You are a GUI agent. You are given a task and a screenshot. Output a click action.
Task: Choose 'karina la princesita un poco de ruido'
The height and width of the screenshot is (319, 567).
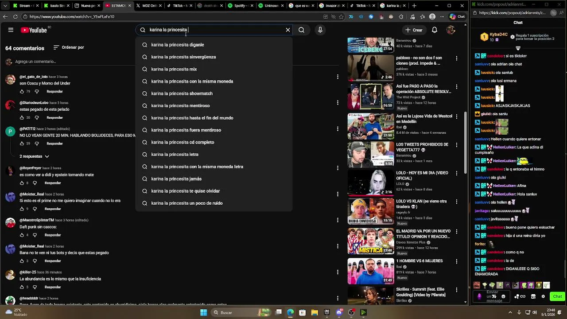[214, 203]
